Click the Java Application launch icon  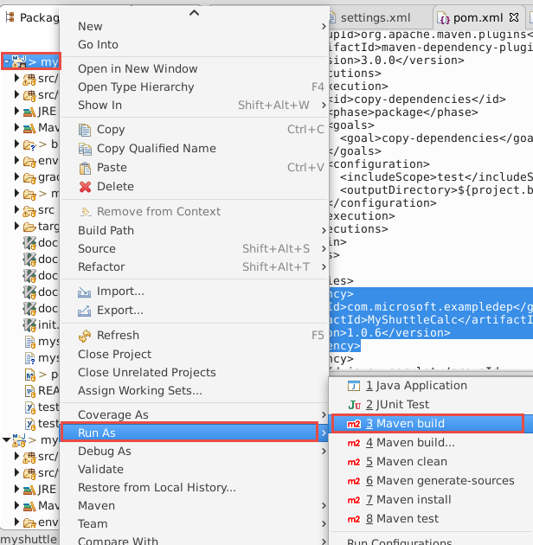coord(354,386)
